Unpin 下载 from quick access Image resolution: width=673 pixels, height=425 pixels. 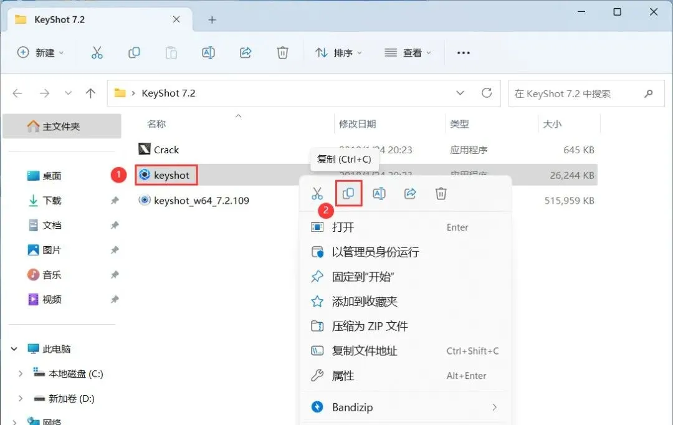[115, 201]
